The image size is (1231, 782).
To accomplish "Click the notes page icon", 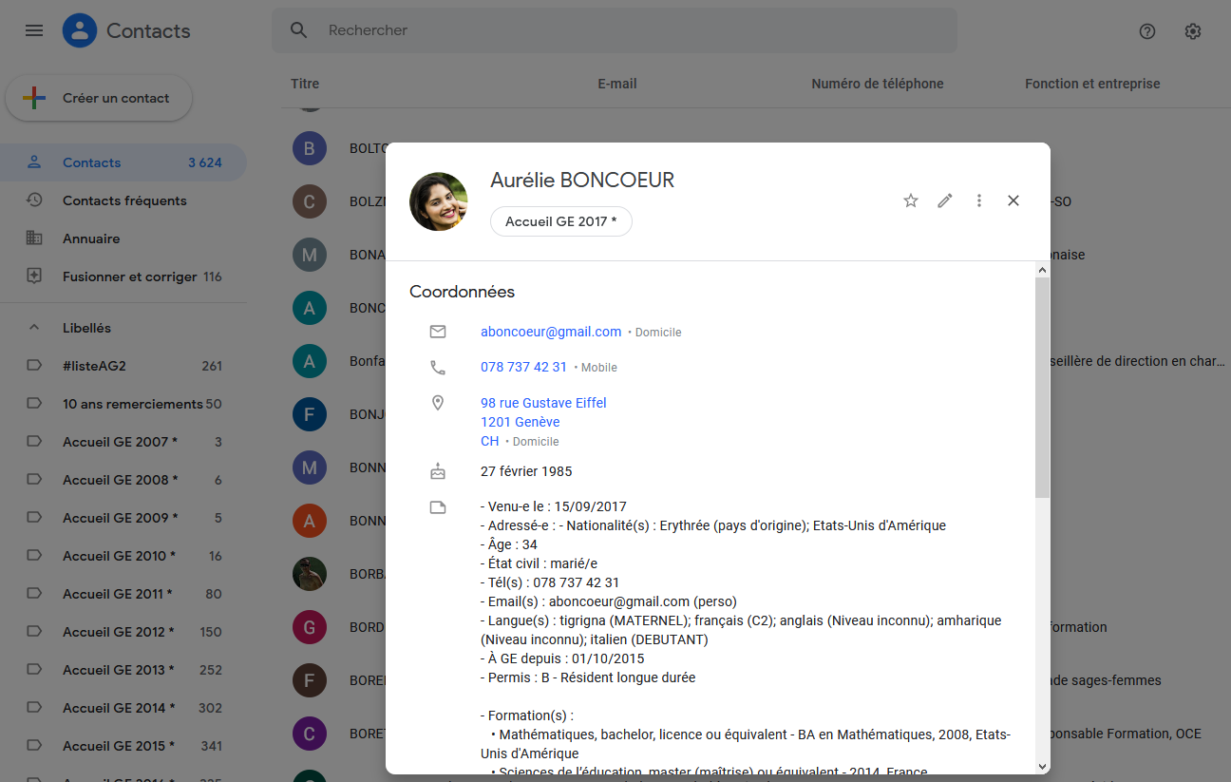I will (438, 507).
